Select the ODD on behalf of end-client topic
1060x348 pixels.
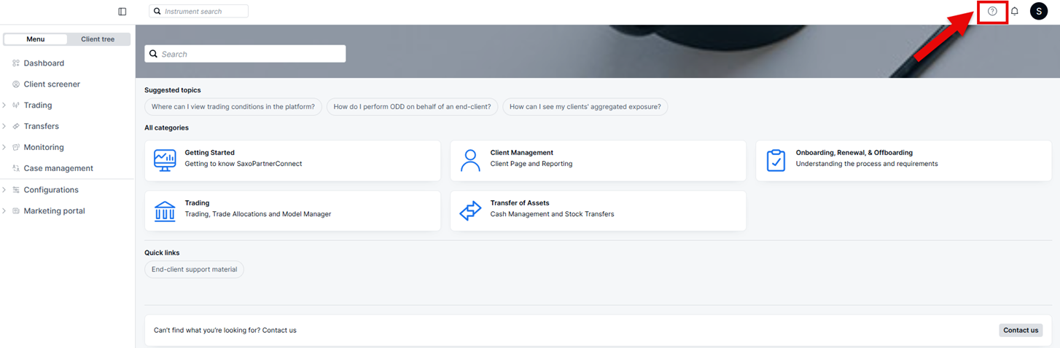point(412,107)
